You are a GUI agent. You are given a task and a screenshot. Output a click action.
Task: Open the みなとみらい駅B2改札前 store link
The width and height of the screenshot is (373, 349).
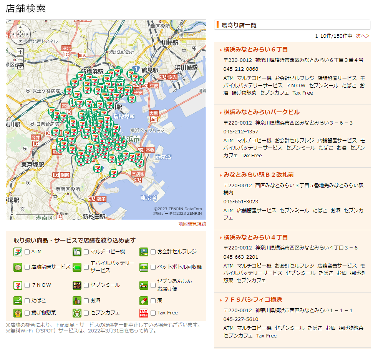coord(259,175)
